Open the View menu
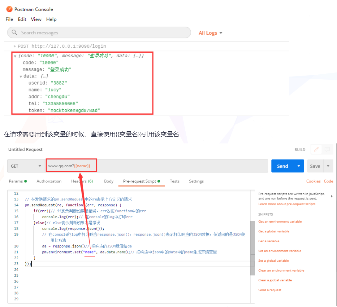 click(x=36, y=19)
